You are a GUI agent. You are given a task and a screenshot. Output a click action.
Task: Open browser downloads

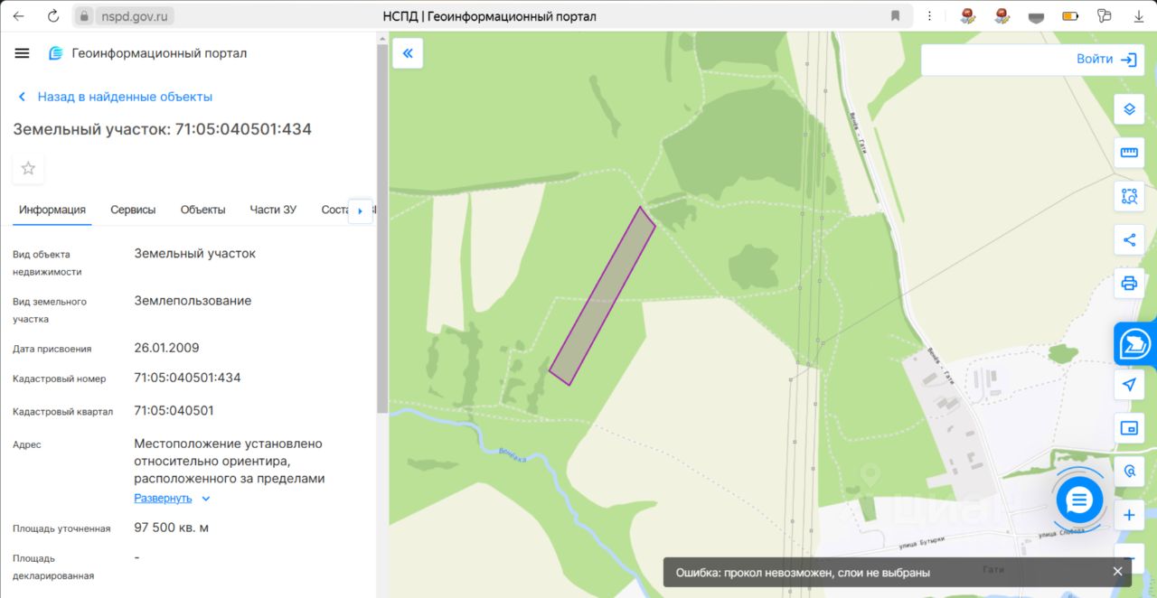[1137, 15]
